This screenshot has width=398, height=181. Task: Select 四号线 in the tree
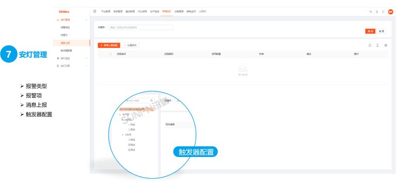point(131,145)
